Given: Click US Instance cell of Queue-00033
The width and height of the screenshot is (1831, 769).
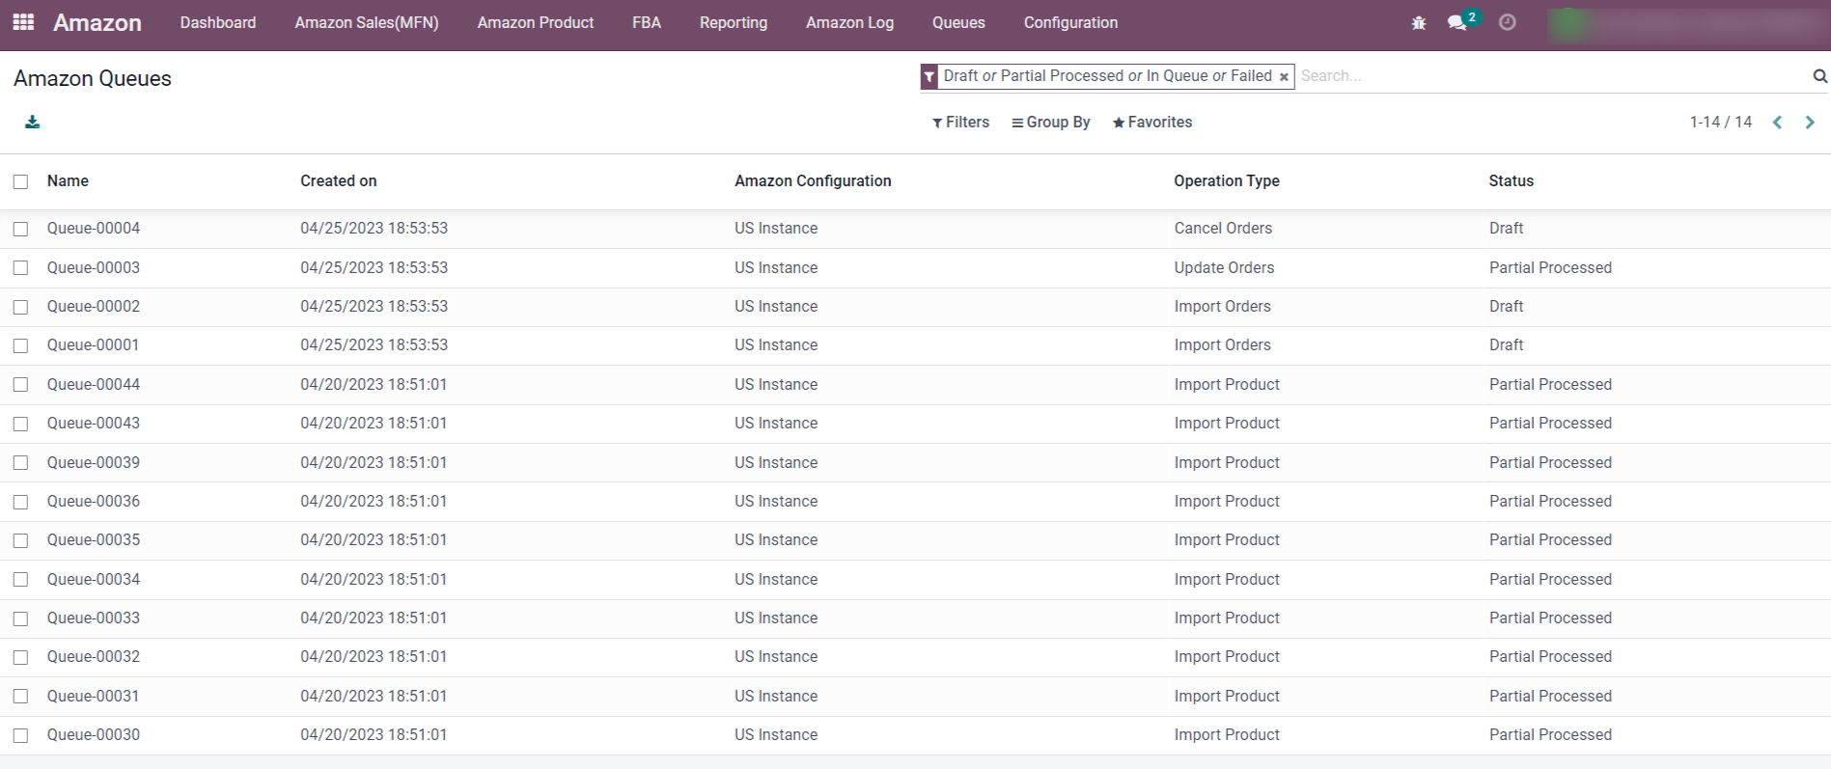Looking at the screenshot, I should pyautogui.click(x=776, y=618).
